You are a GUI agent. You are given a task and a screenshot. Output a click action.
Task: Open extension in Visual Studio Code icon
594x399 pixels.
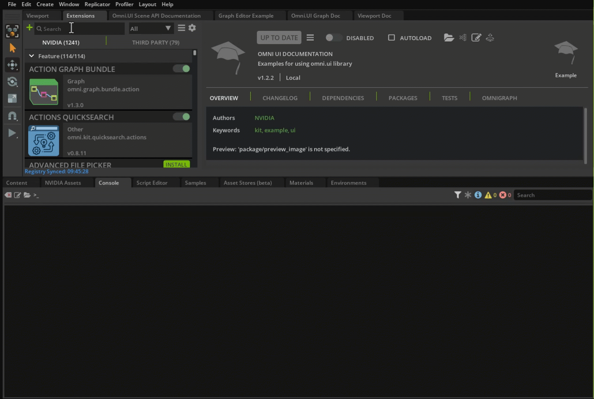coord(463,38)
